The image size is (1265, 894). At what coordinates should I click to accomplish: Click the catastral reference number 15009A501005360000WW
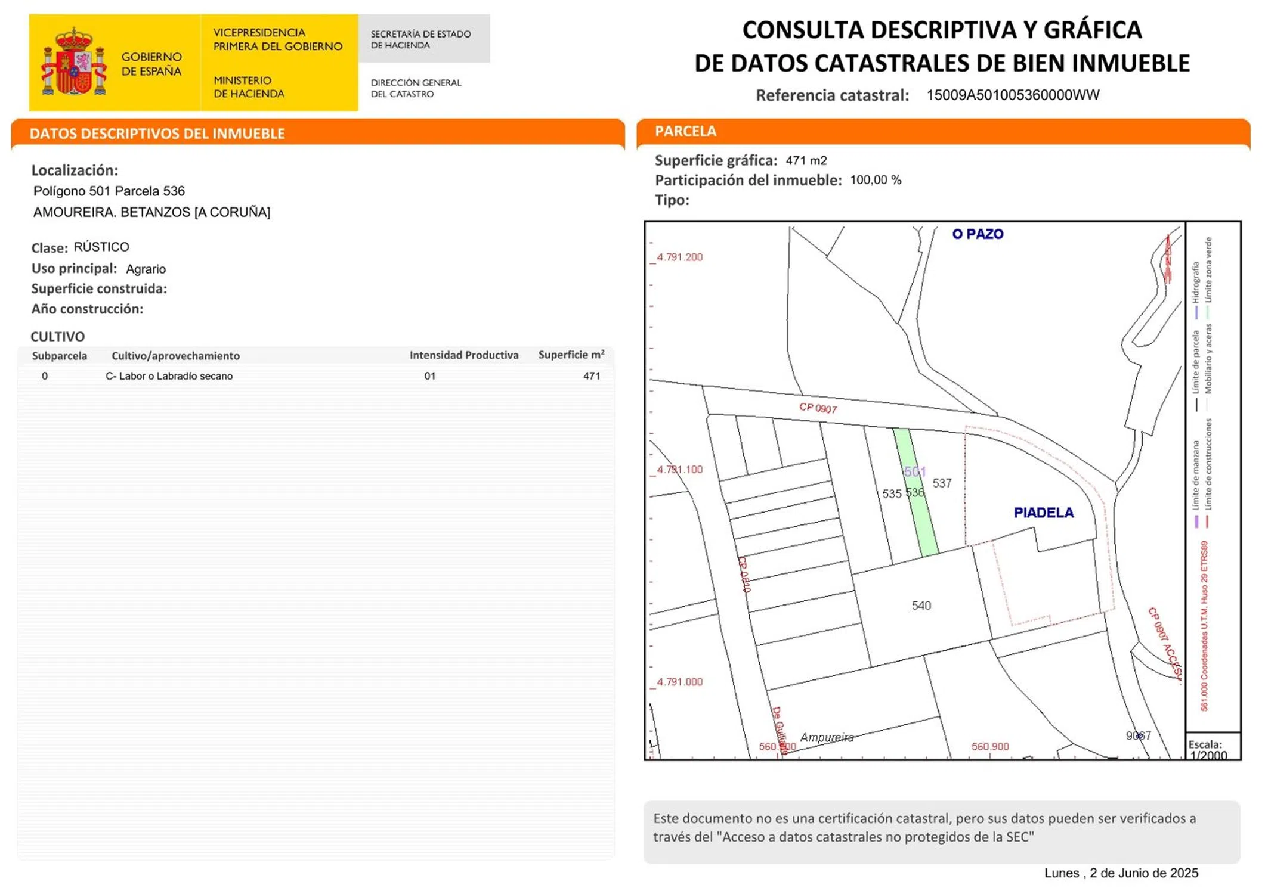coord(1012,95)
